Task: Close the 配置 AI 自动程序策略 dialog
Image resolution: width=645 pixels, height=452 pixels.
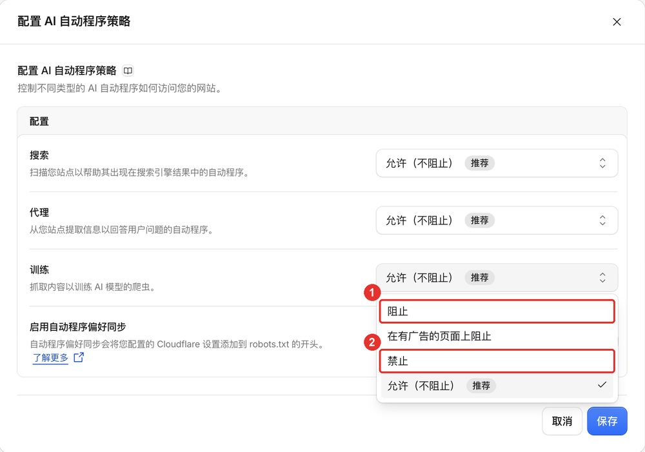Action: (617, 22)
